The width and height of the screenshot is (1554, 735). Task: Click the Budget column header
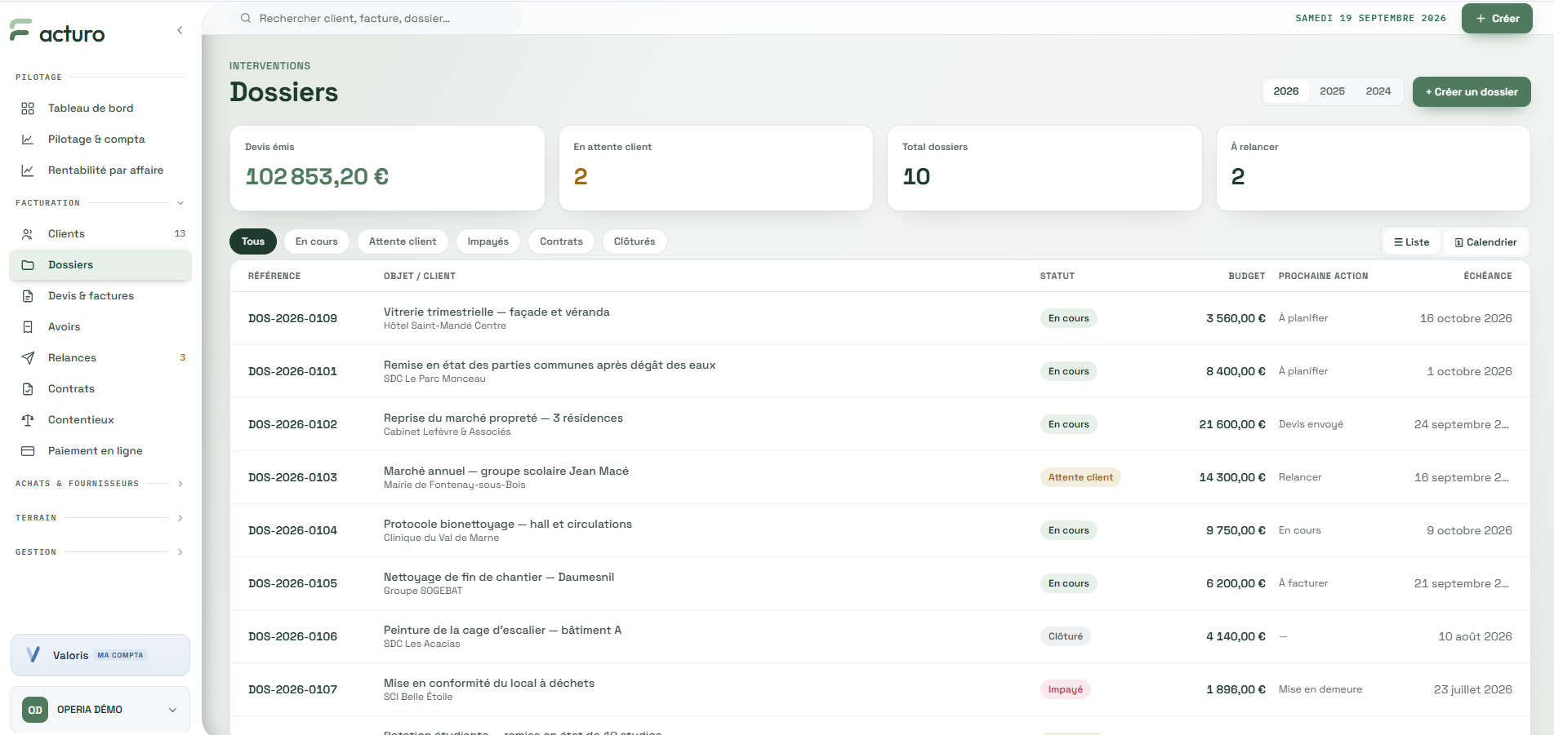pos(1246,276)
